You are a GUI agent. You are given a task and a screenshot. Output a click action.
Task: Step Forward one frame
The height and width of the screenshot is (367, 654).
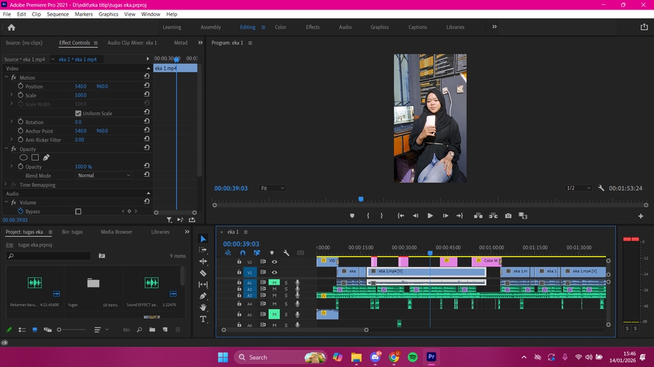click(445, 216)
